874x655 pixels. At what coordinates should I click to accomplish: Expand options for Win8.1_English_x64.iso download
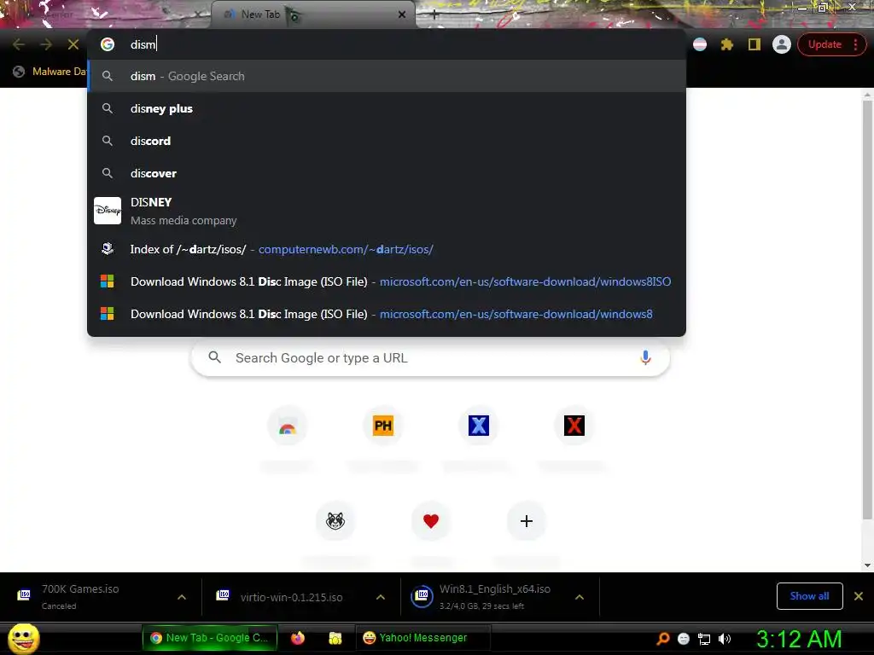580,597
